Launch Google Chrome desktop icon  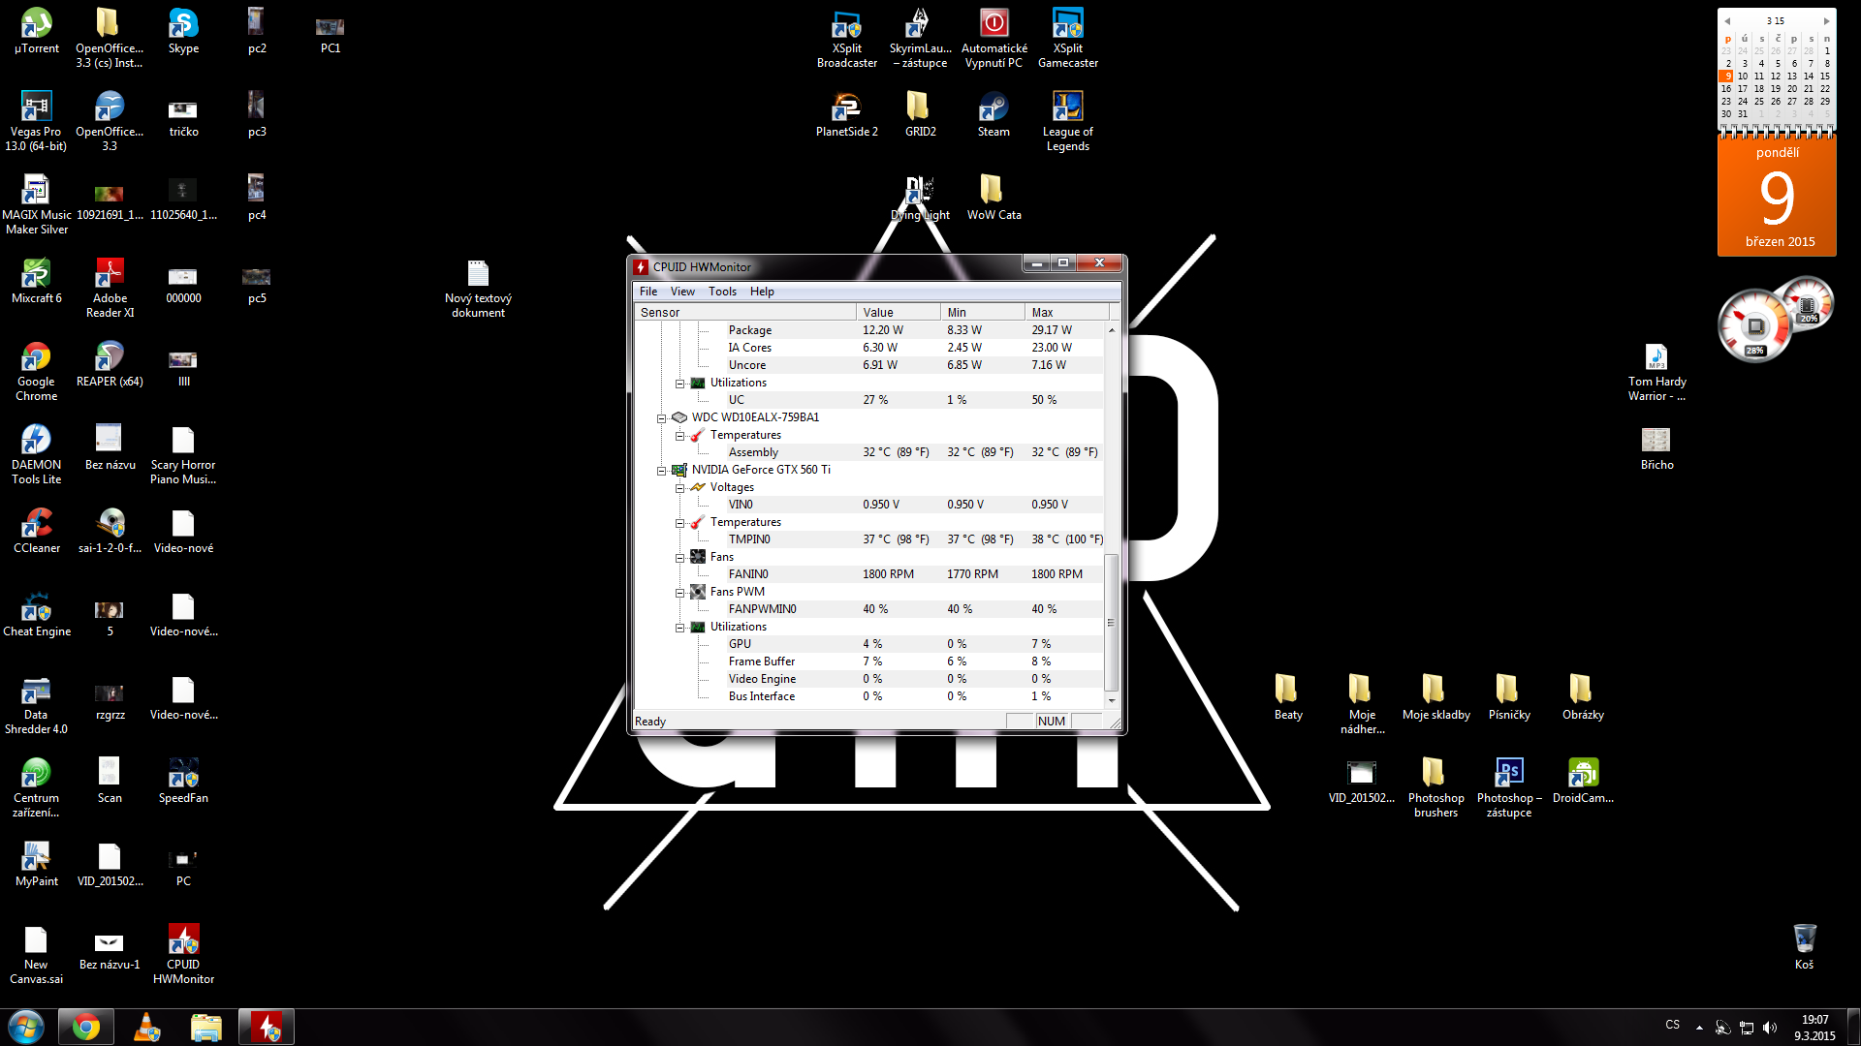click(x=36, y=371)
